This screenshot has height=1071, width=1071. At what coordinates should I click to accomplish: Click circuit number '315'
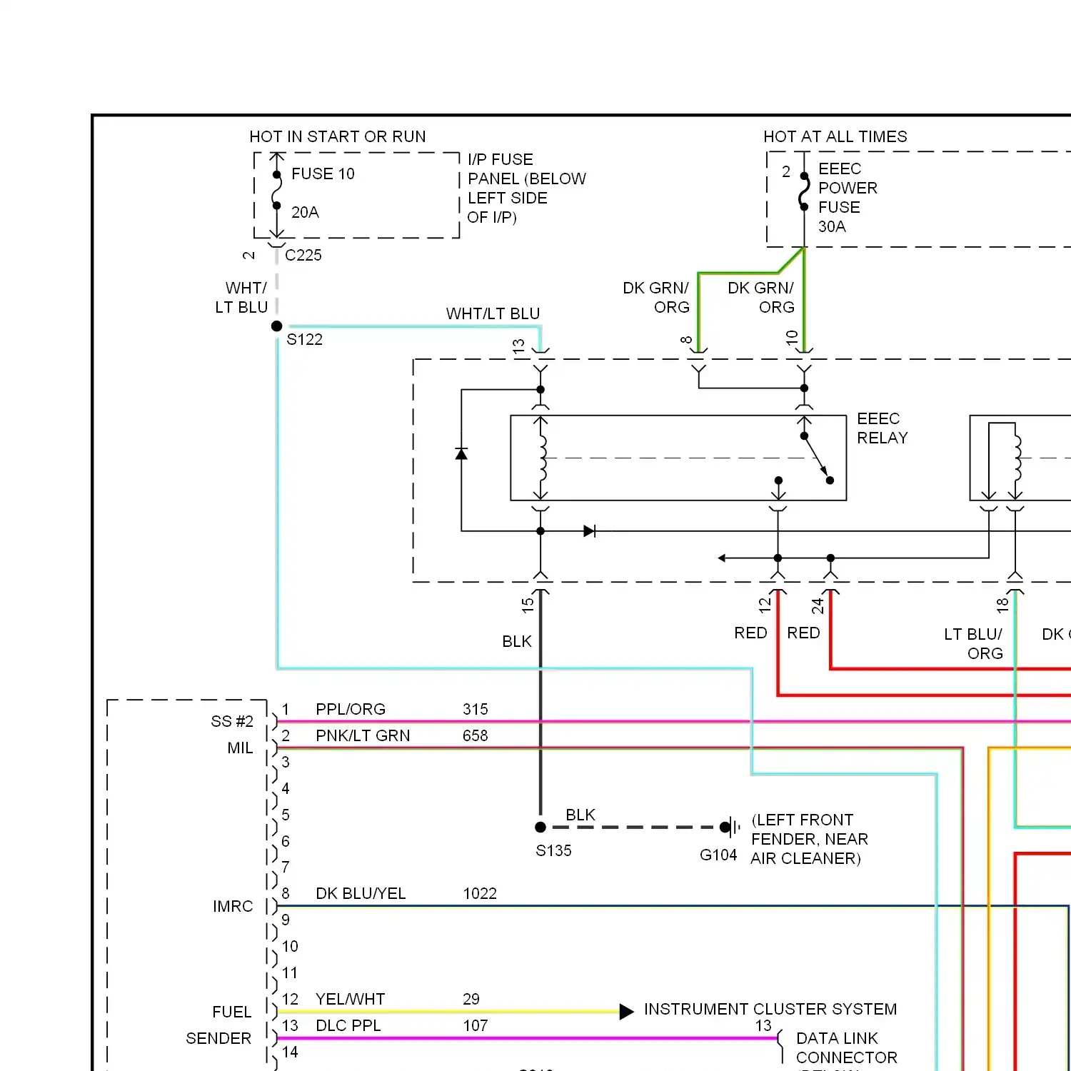(476, 709)
